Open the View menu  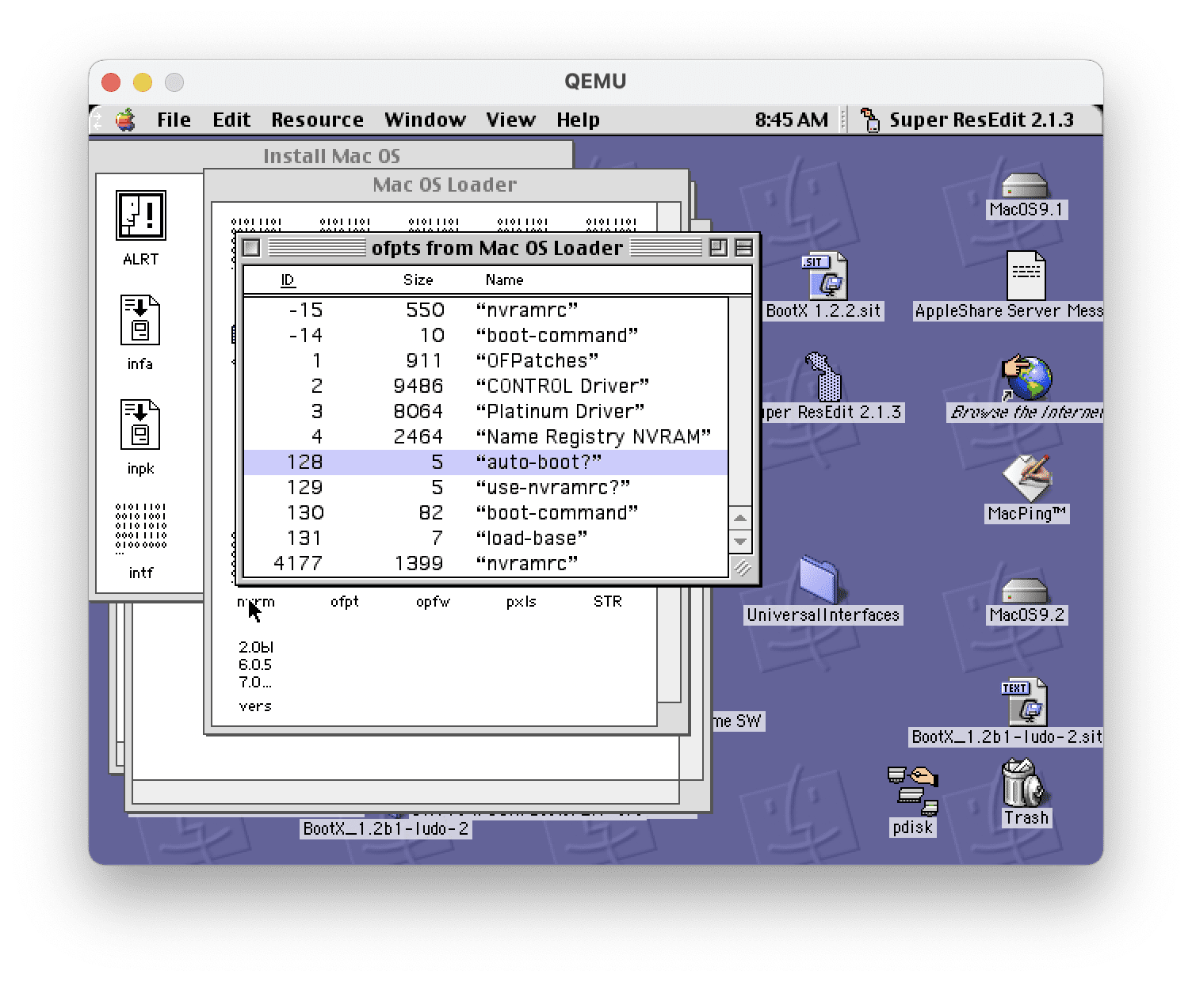click(510, 120)
